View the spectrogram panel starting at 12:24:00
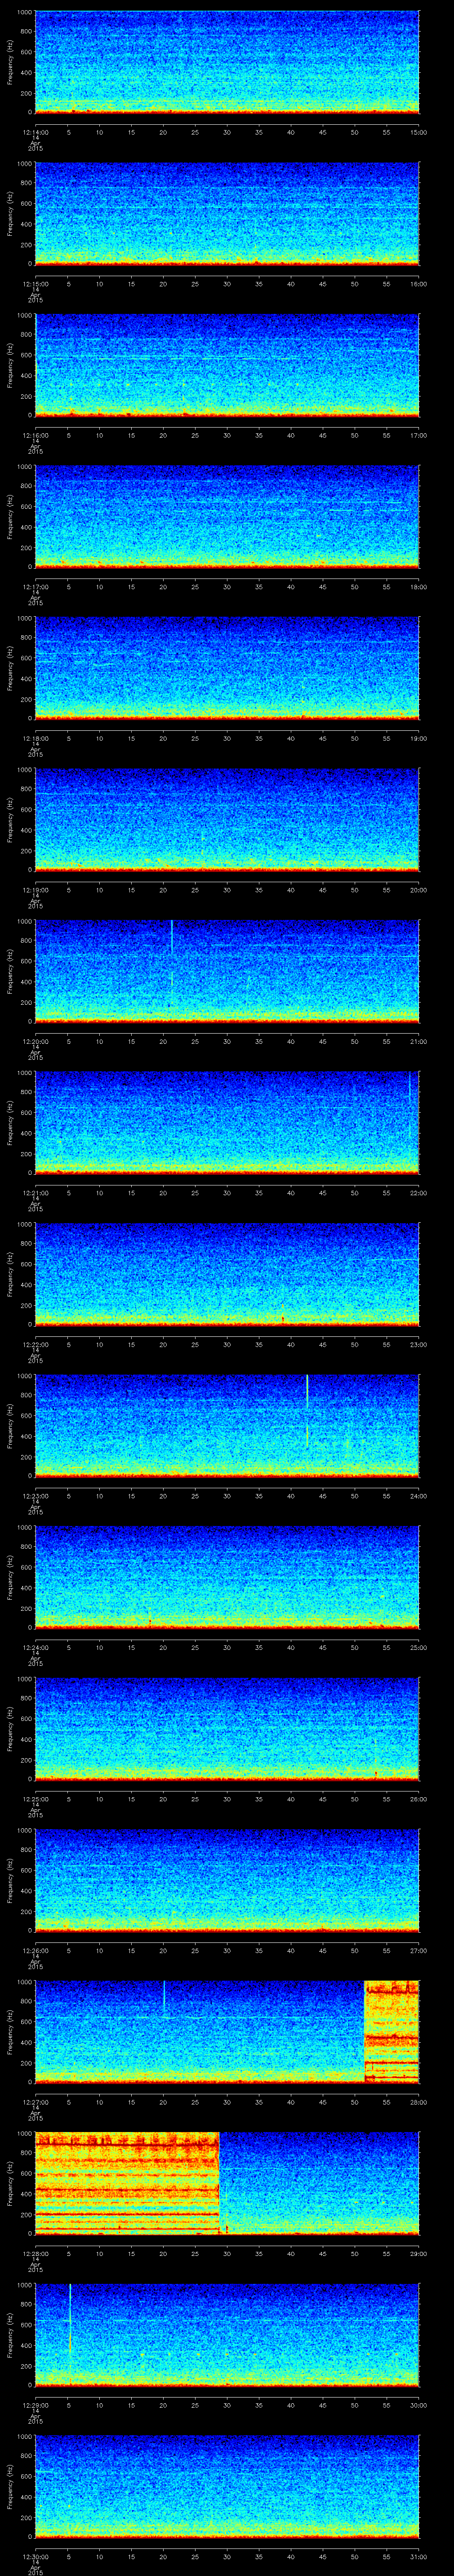The width and height of the screenshot is (454, 2576). pos(227,1577)
